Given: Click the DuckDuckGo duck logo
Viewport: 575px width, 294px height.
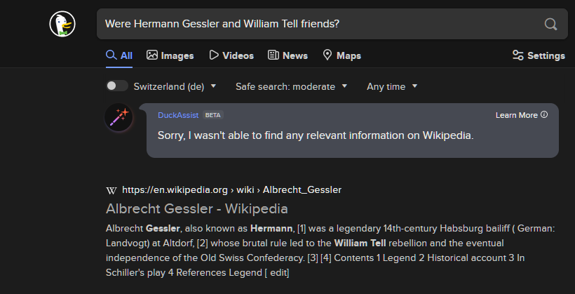Looking at the screenshot, I should pos(62,24).
